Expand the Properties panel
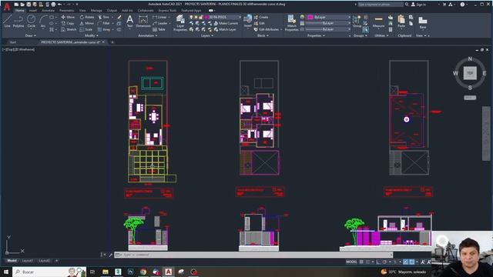Image resolution: width=493 pixels, height=277 pixels. point(316,36)
